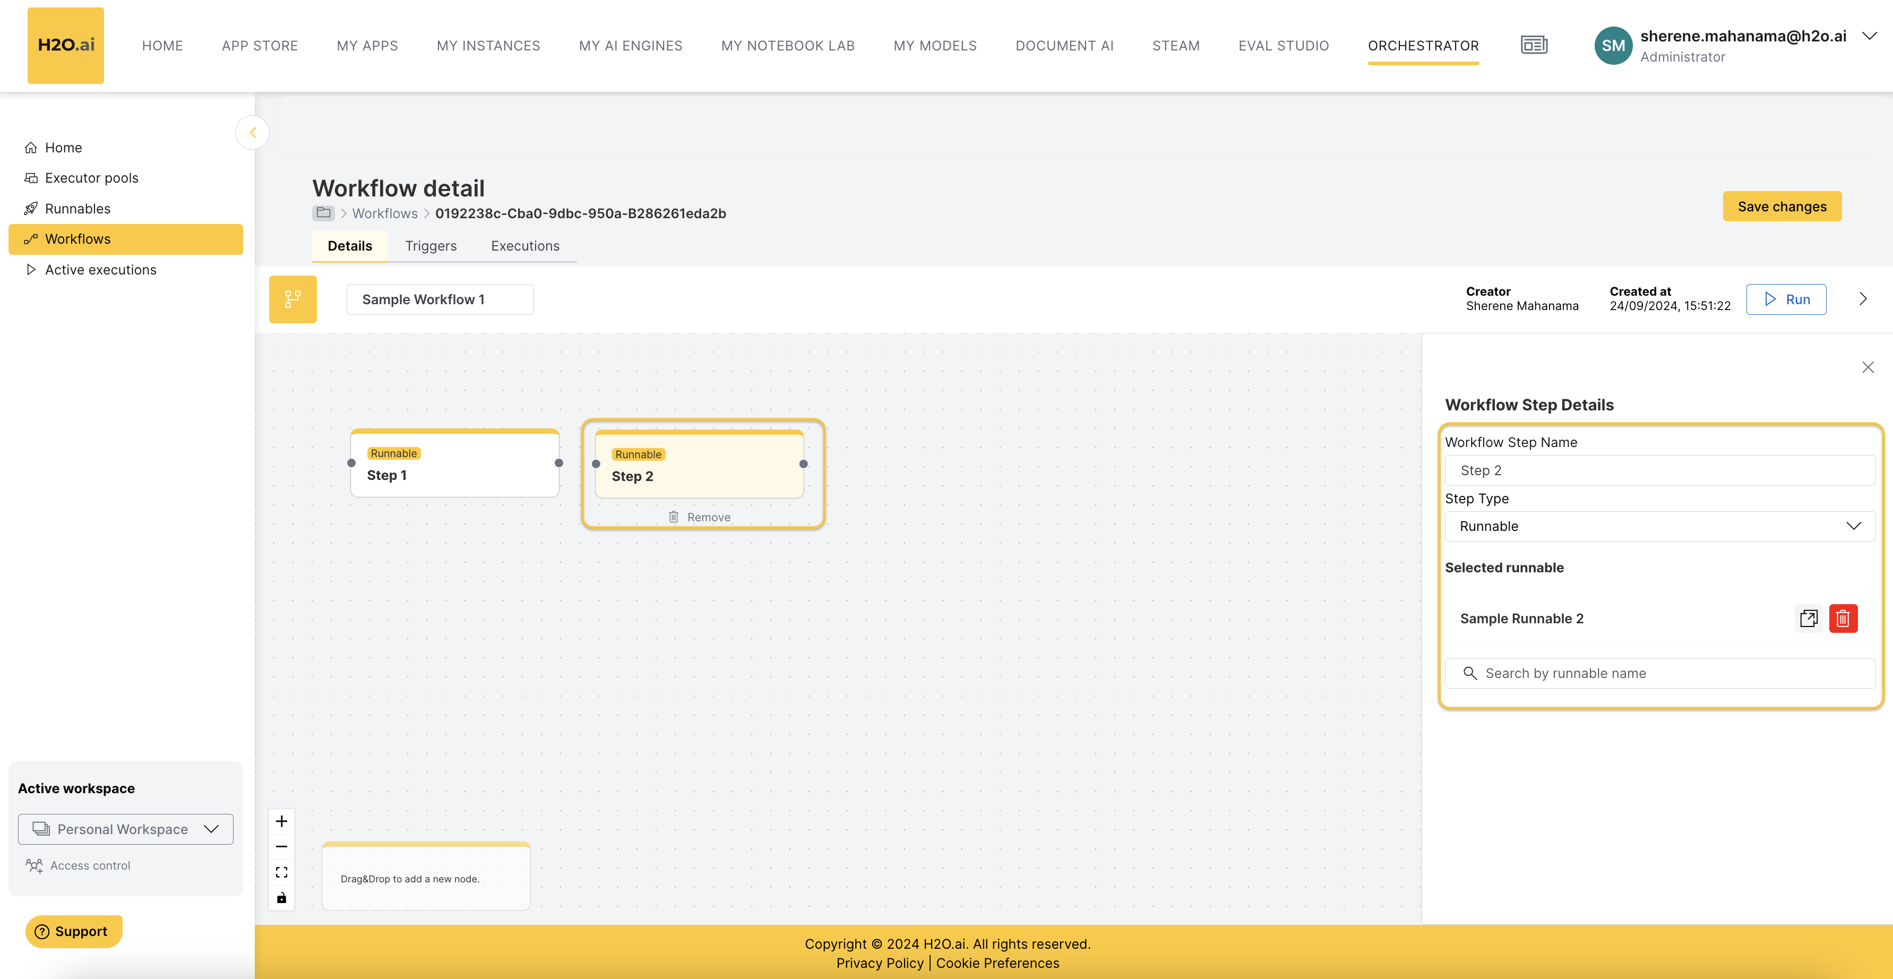Click the Run button to execute workflow
The width and height of the screenshot is (1893, 979).
click(x=1786, y=298)
